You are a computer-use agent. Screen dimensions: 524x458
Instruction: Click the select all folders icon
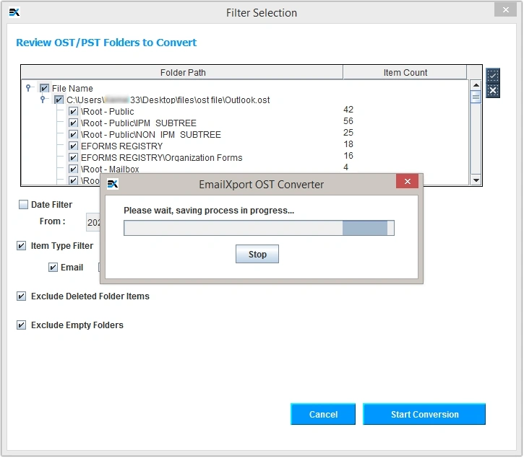(493, 76)
